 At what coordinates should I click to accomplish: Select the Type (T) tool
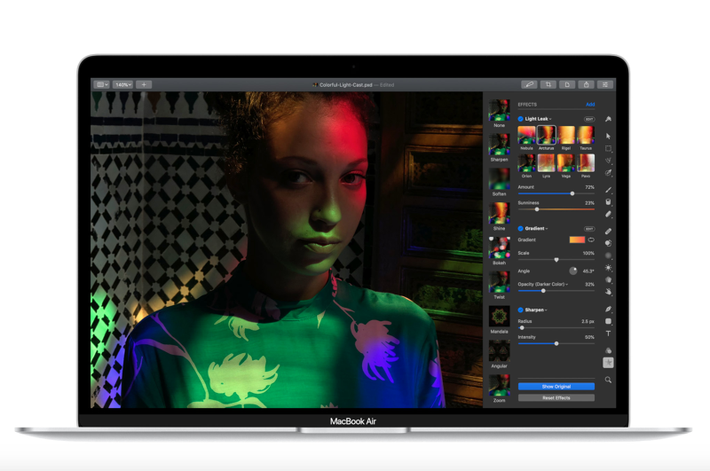pos(608,334)
